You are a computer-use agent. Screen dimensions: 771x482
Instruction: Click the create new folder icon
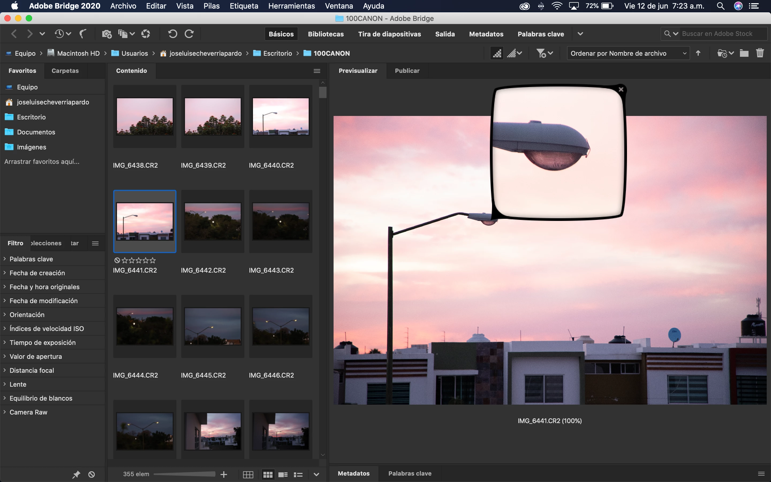(x=744, y=53)
